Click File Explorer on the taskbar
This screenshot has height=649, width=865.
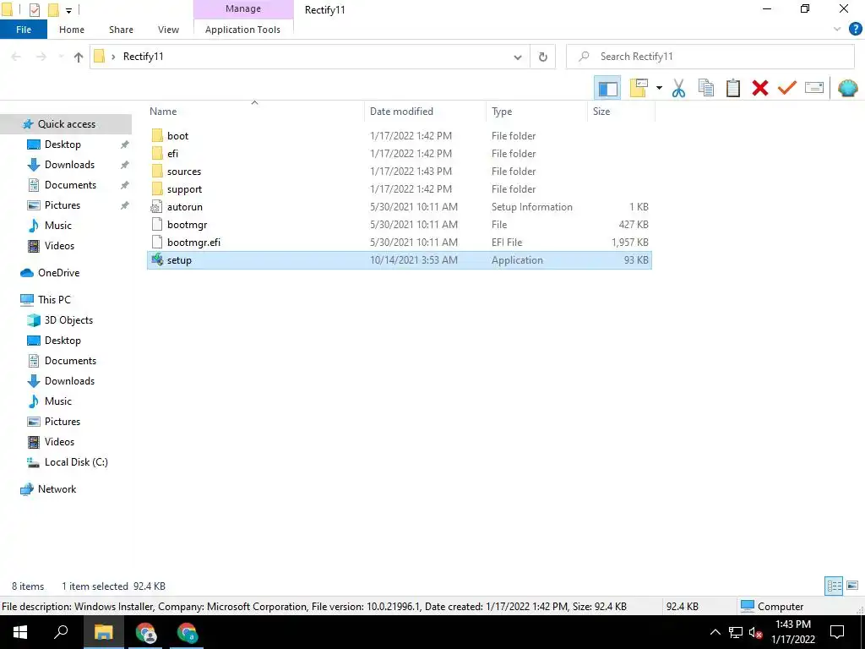103,632
